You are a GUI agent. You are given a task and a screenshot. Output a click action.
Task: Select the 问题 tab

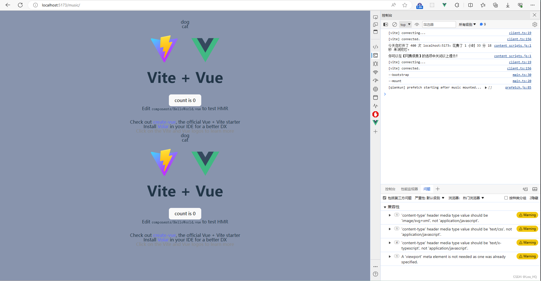(427, 189)
